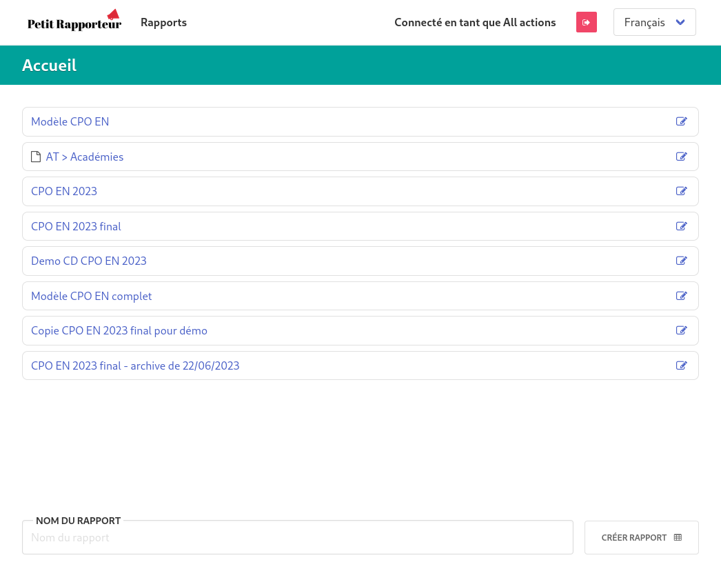Image resolution: width=721 pixels, height=571 pixels.
Task: Open the Modèle CPO EN report link
Action: (70, 121)
